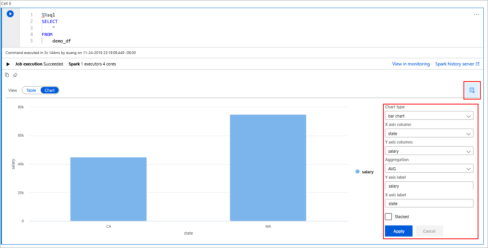The height and width of the screenshot is (248, 488).
Task: Expand the Job execution details arrow
Action: click(x=8, y=64)
